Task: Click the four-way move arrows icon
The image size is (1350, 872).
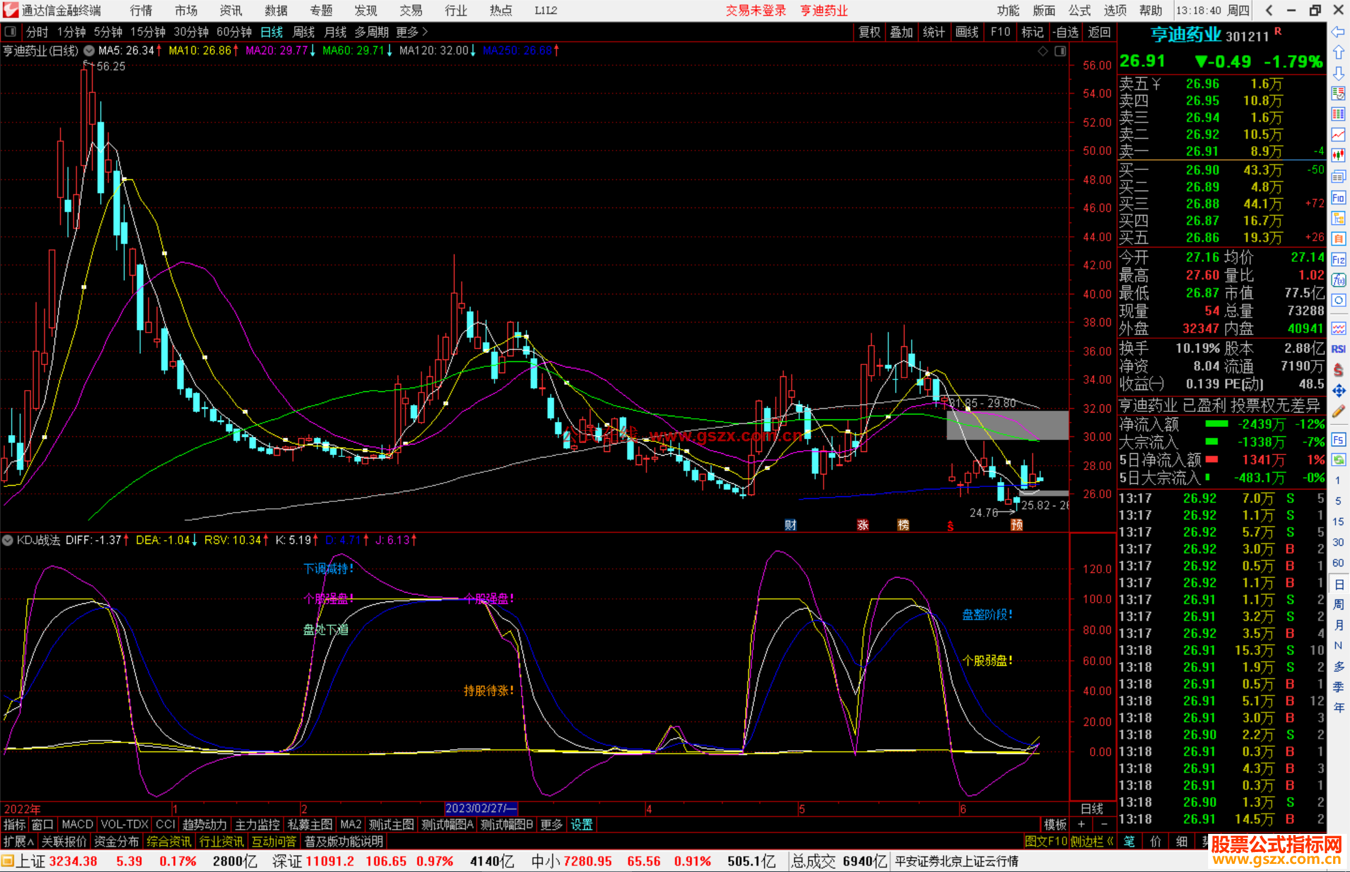Action: click(1338, 391)
